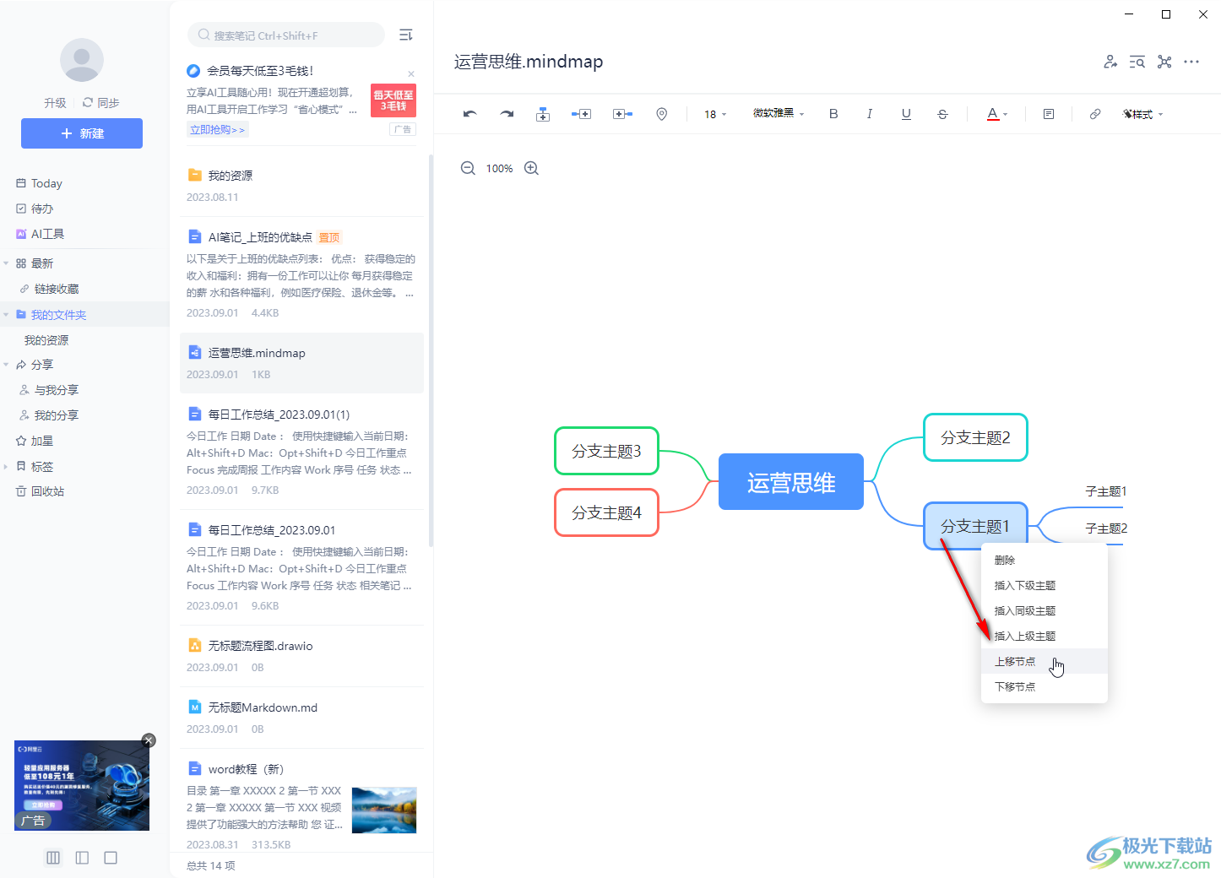Click the mind map structure icon top right

coord(1164,61)
